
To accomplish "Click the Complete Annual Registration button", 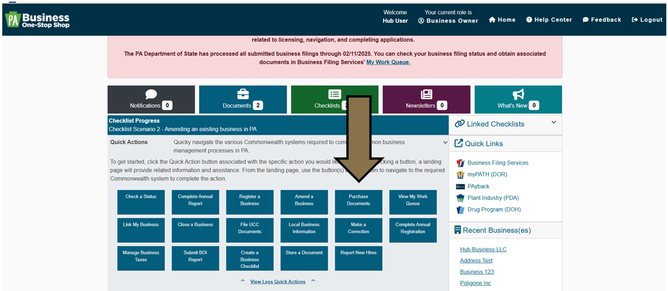I will tap(413, 230).
